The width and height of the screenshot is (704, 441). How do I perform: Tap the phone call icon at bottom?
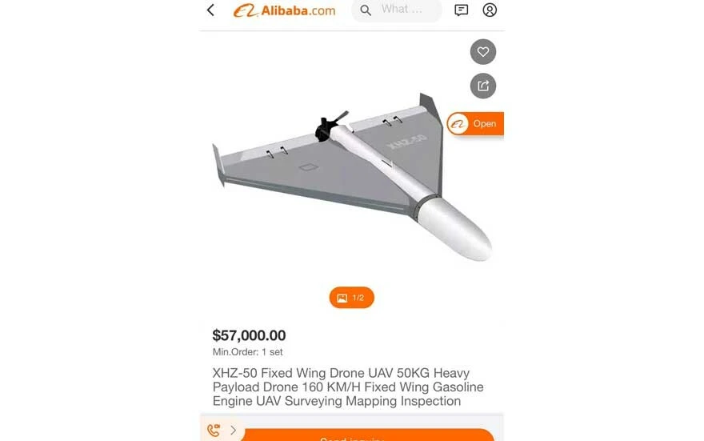pyautogui.click(x=214, y=430)
